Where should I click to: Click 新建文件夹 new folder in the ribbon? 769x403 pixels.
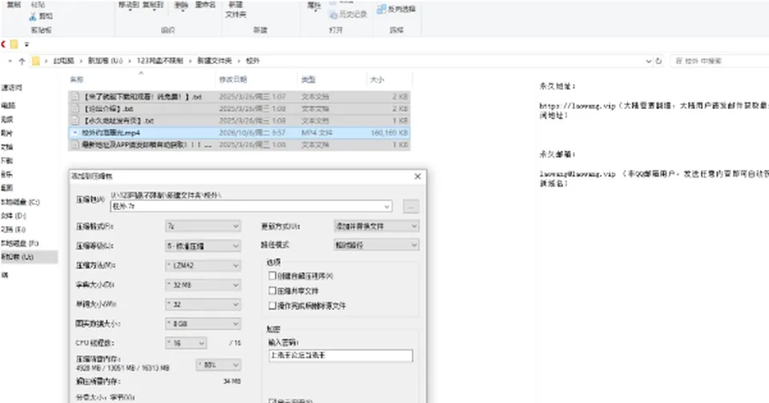click(x=236, y=10)
